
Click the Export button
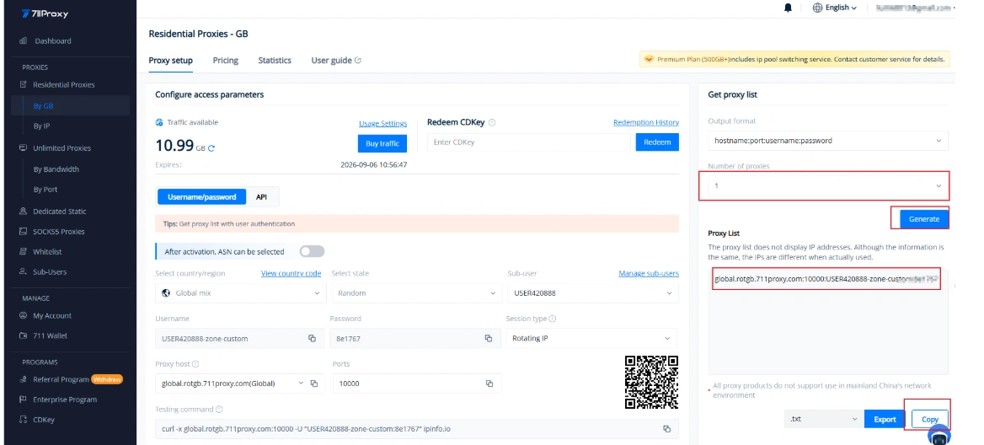(885, 420)
